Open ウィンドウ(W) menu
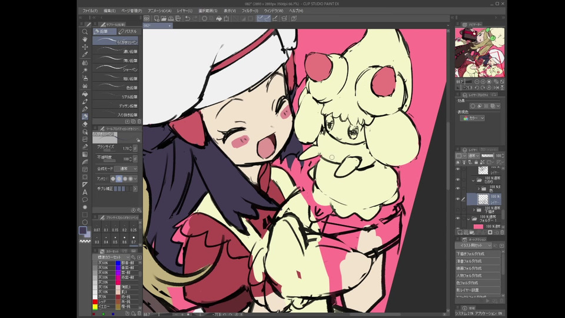The height and width of the screenshot is (318, 565). [274, 11]
